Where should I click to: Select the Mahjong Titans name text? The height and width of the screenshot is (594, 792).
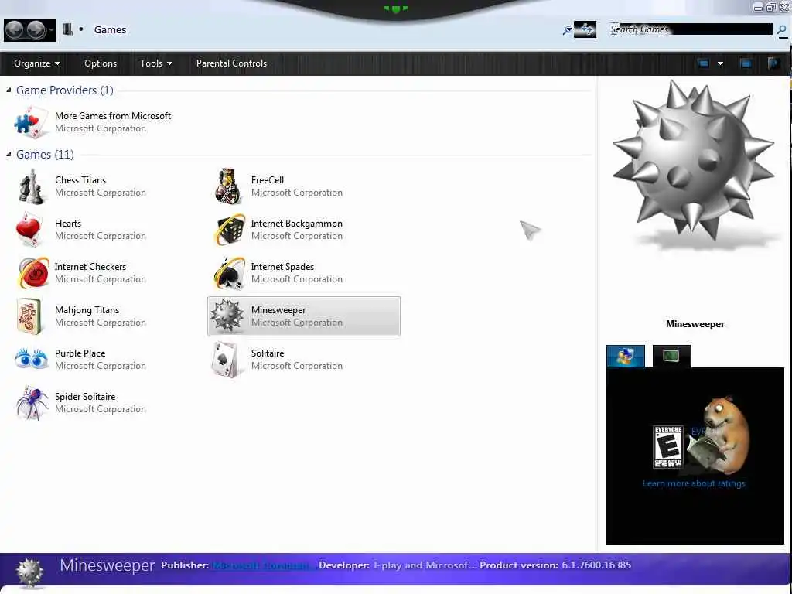click(x=87, y=310)
